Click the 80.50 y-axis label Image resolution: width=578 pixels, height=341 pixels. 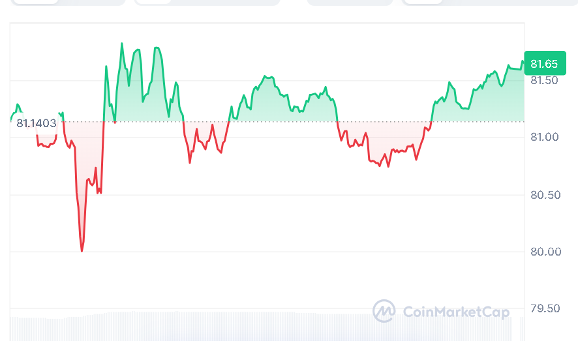point(544,195)
